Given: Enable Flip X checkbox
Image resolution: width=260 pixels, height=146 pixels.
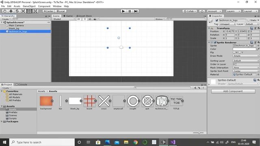Looking at the screenshot, I should point(234,52).
